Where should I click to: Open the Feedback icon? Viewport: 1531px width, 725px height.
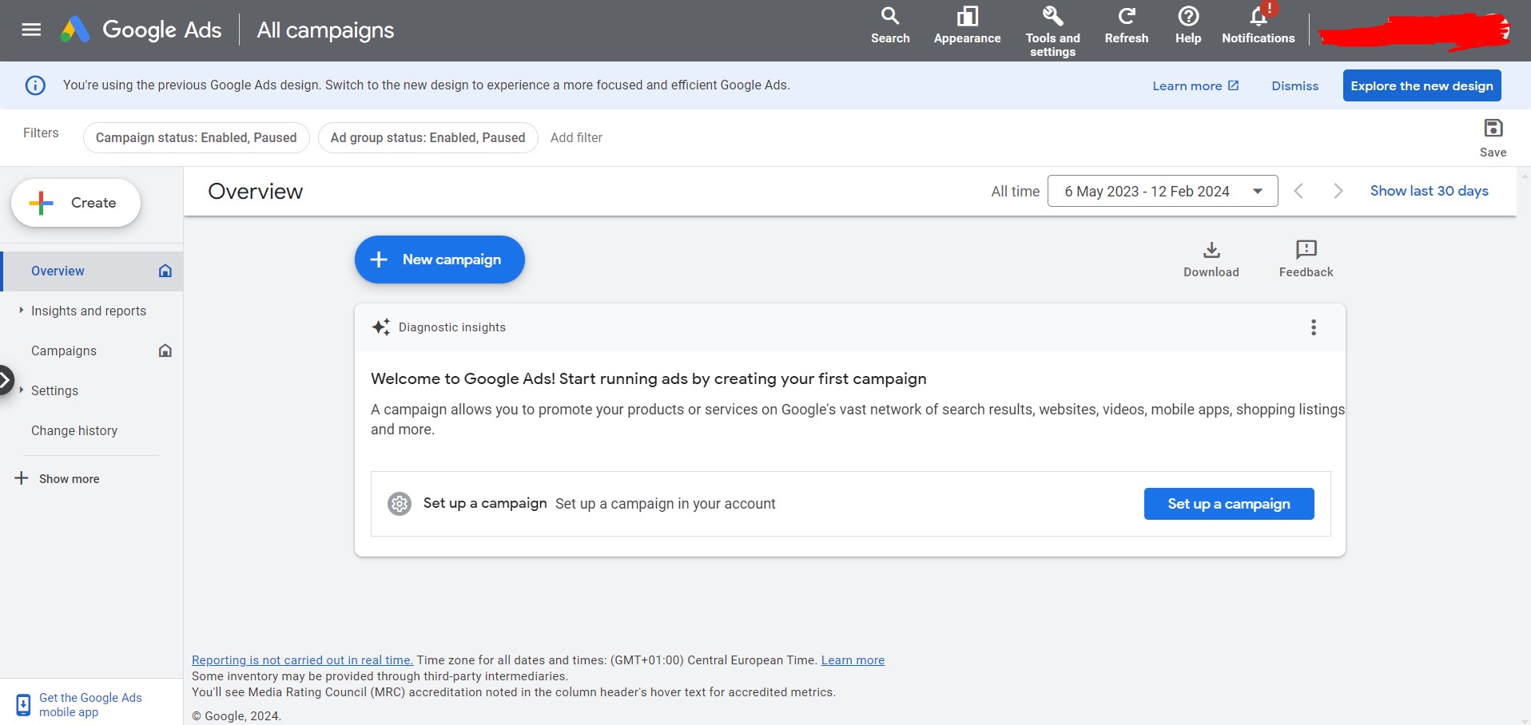1306,259
